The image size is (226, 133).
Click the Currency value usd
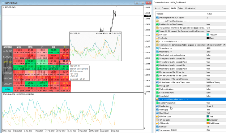208,28
